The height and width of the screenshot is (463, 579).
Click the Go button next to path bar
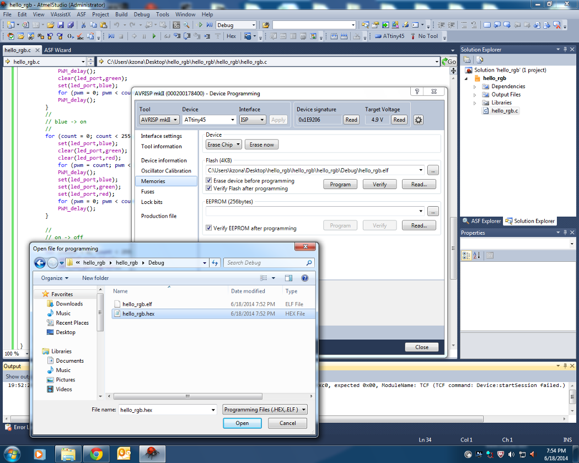pos(449,62)
